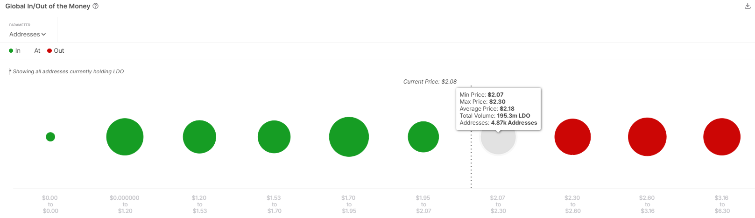
Task: Select the green bubble for $1.95 to $2.07
Action: (x=423, y=137)
